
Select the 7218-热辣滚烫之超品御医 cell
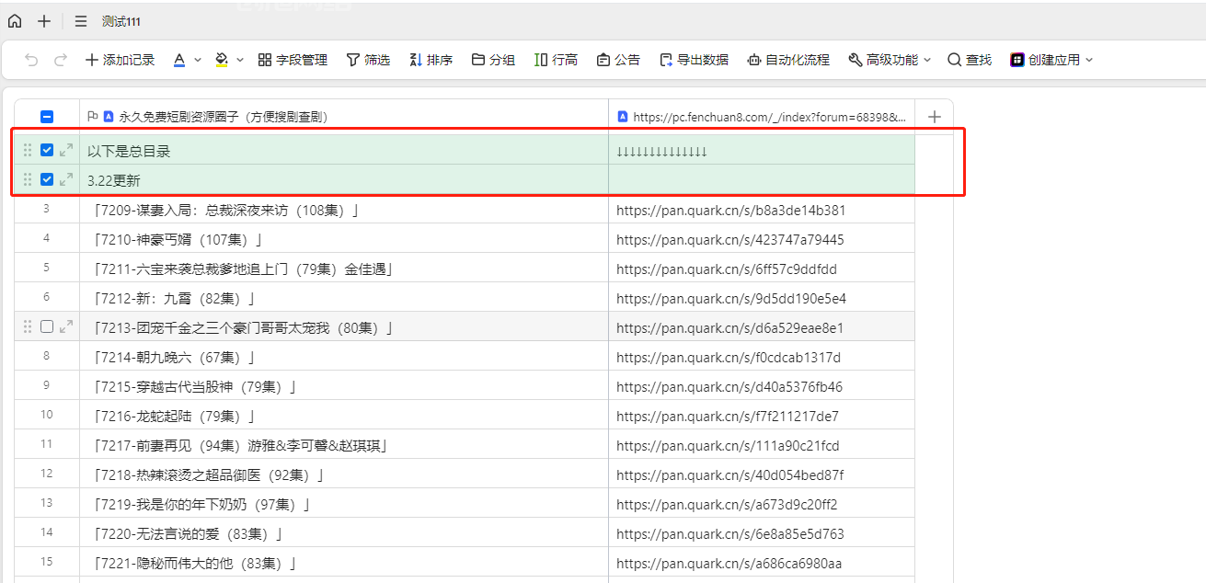click(x=344, y=474)
